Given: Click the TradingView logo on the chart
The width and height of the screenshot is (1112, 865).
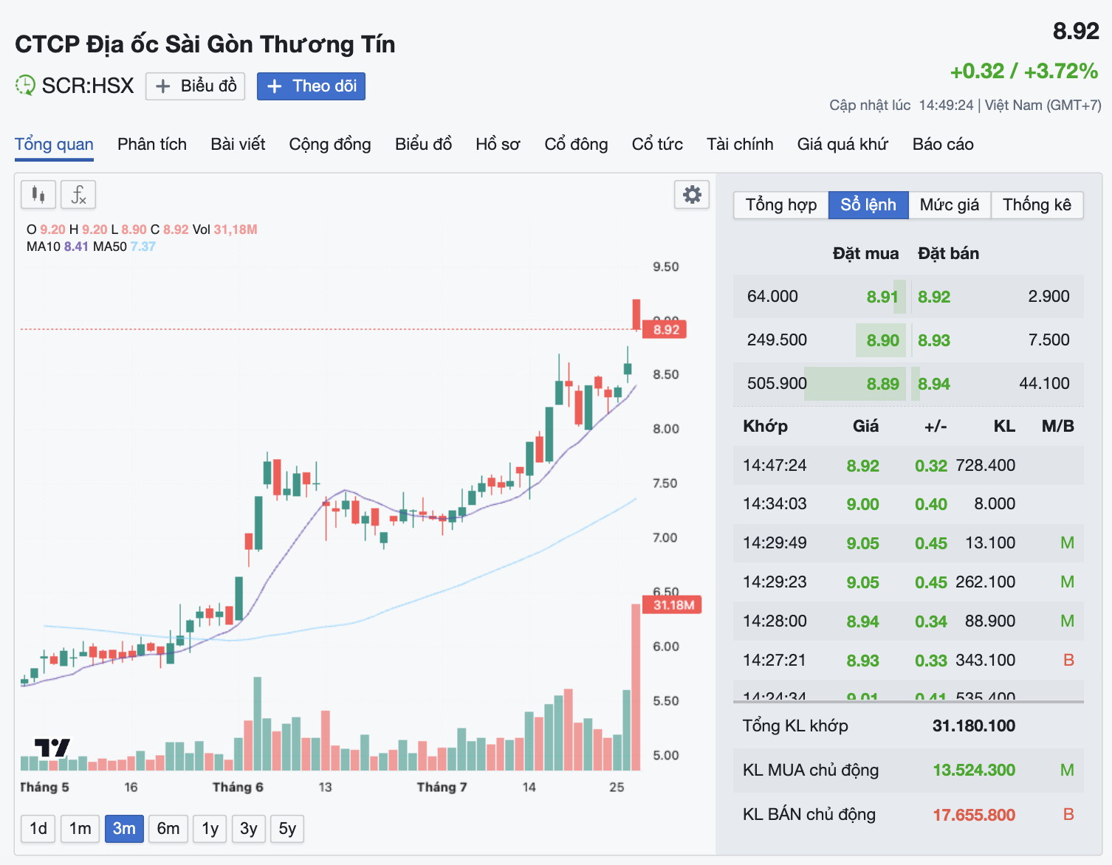Looking at the screenshot, I should point(52,748).
